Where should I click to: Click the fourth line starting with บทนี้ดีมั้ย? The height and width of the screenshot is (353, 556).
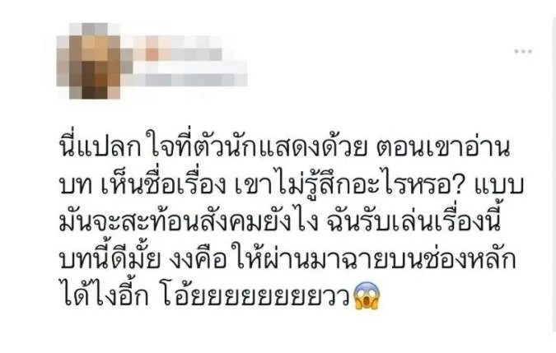point(287,259)
